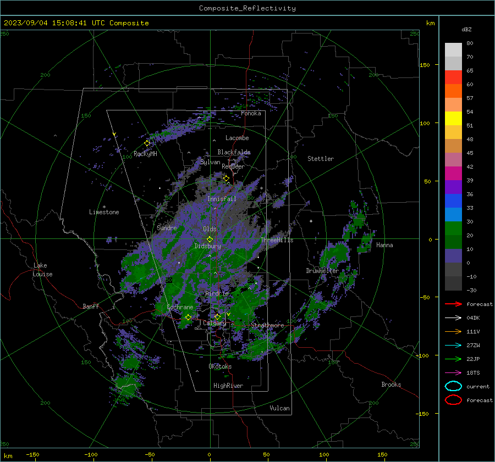The image size is (495, 462).
Task: Click the Olds city label
Action: pyautogui.click(x=210, y=229)
